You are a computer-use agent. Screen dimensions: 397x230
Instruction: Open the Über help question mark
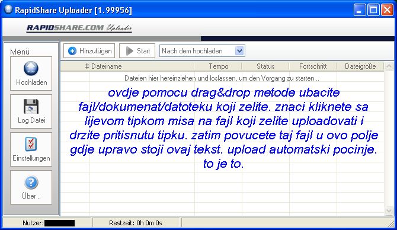click(31, 183)
